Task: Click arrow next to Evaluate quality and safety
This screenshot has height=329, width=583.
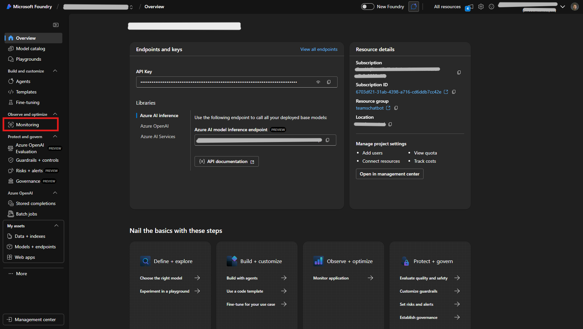Action: pyautogui.click(x=457, y=278)
